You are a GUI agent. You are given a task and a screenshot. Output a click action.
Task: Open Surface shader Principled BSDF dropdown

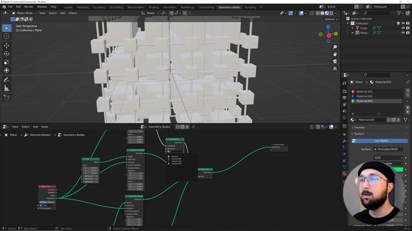(x=388, y=150)
